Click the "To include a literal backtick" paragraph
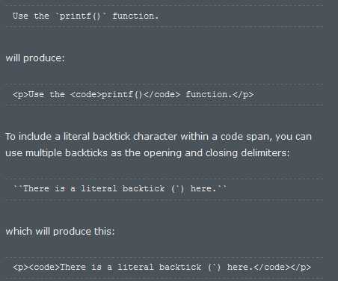Viewport: 338px width, 281px height. [159, 145]
